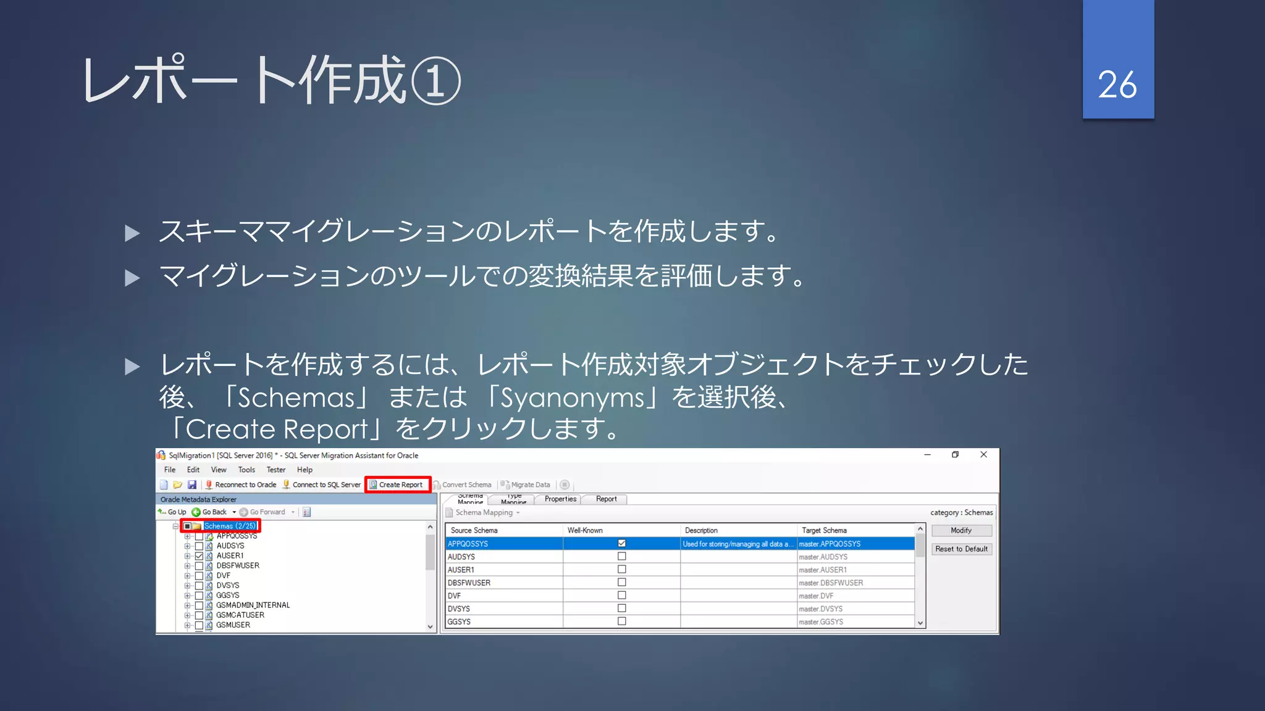This screenshot has width=1265, height=711.
Task: Open the Go Forward history dropdown arrow
Action: coord(293,512)
